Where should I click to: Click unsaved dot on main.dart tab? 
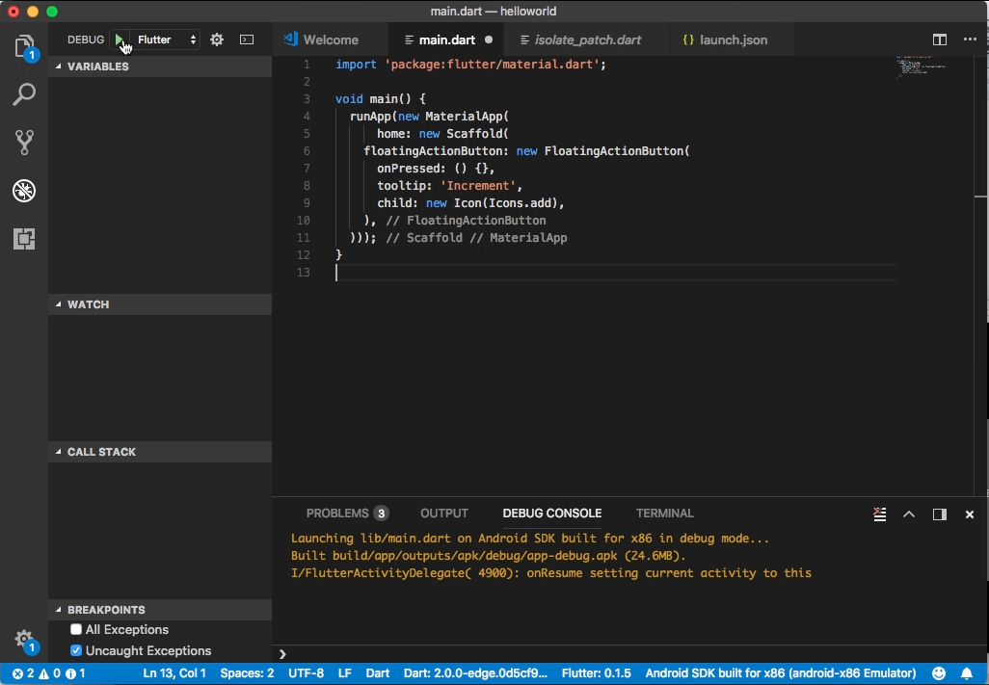click(x=488, y=40)
